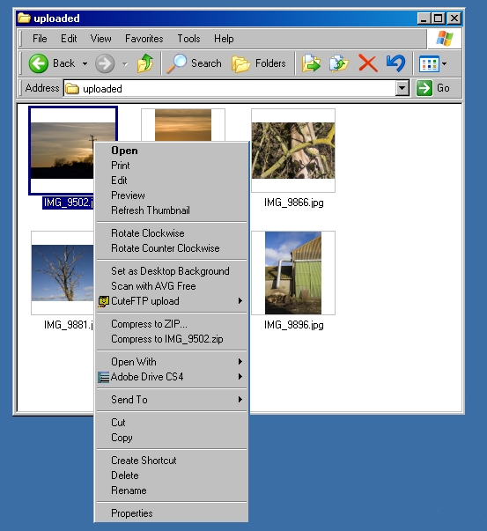The width and height of the screenshot is (487, 531).
Task: Toggle the Folders pane button
Action: pos(259,63)
